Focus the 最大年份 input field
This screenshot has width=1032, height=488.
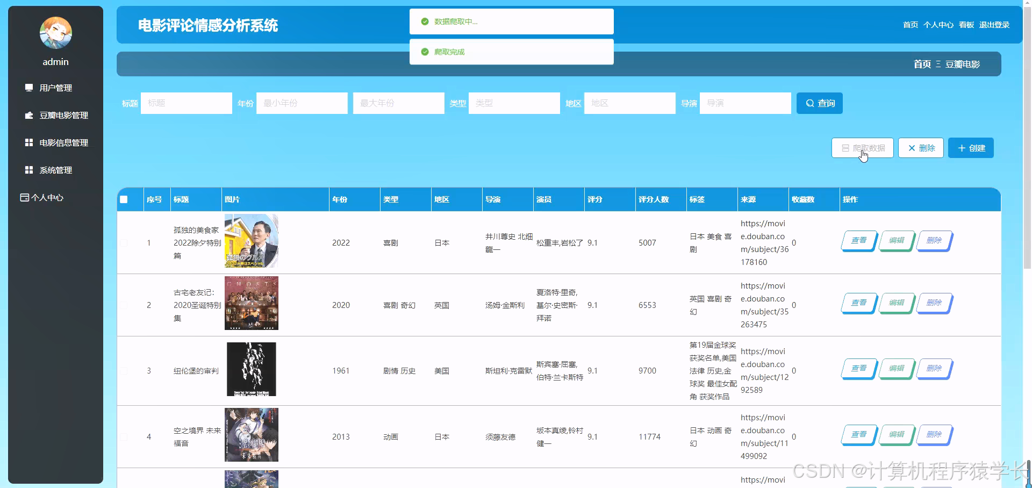coord(399,103)
